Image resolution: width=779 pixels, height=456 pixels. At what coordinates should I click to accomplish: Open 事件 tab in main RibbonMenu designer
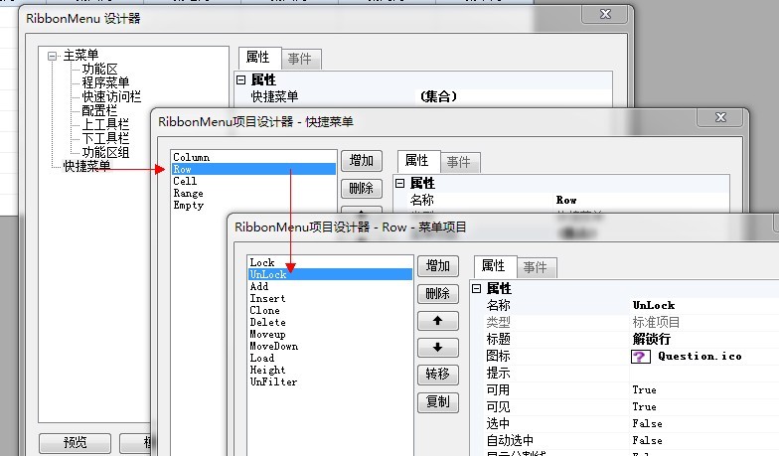click(x=300, y=59)
